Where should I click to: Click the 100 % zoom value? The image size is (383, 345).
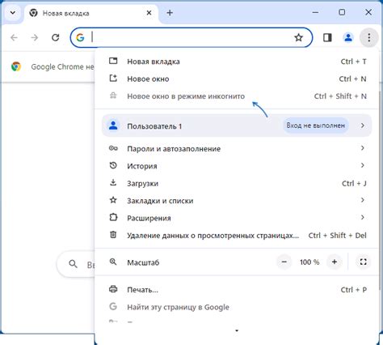309,262
